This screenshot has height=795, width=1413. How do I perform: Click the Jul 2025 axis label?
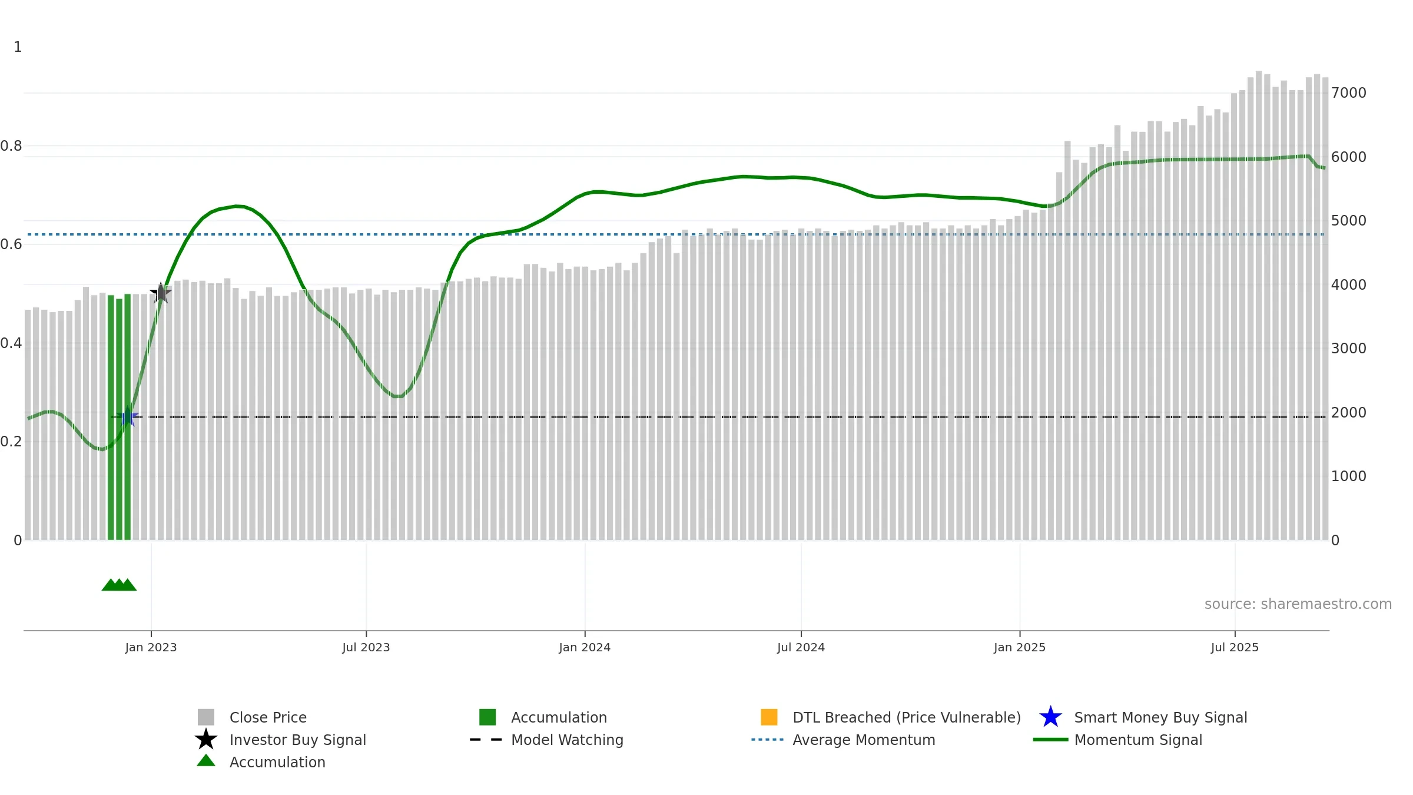click(1235, 648)
